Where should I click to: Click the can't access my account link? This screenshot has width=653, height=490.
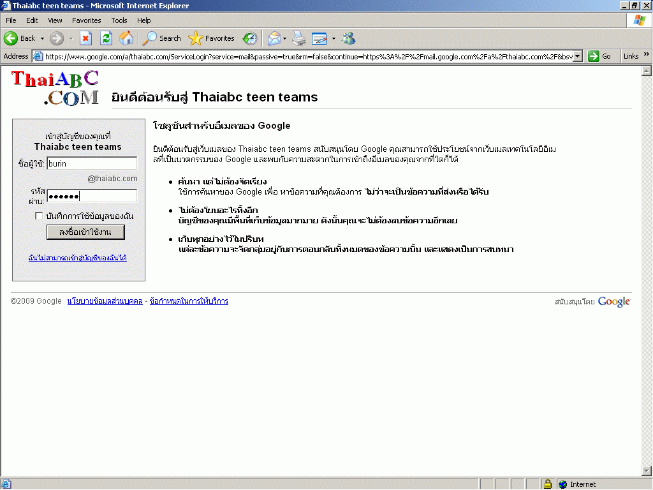[x=77, y=258]
